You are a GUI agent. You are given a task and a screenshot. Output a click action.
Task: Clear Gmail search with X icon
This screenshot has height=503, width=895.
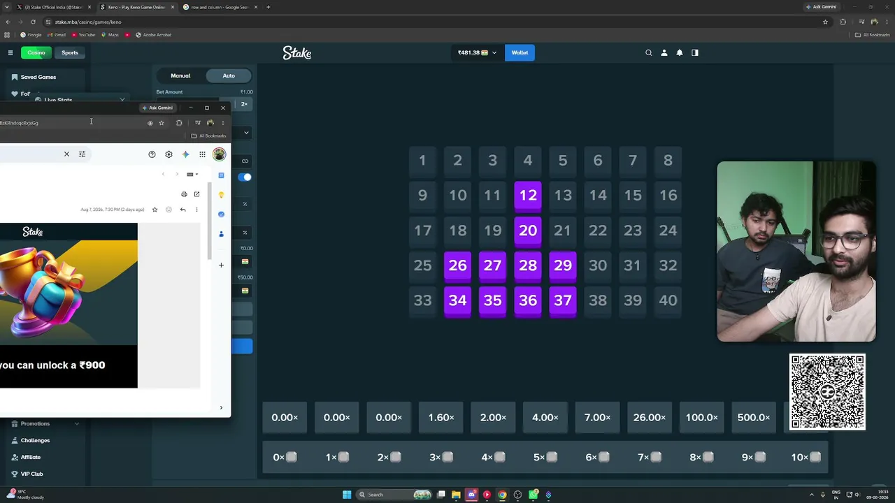(66, 154)
